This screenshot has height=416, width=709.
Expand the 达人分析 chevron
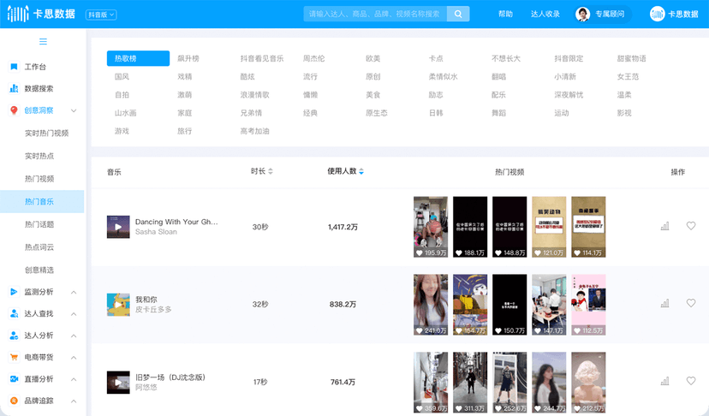74,336
